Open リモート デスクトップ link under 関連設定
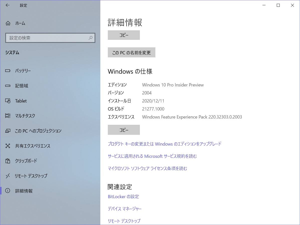This screenshot has width=300, height=225. [x=124, y=221]
